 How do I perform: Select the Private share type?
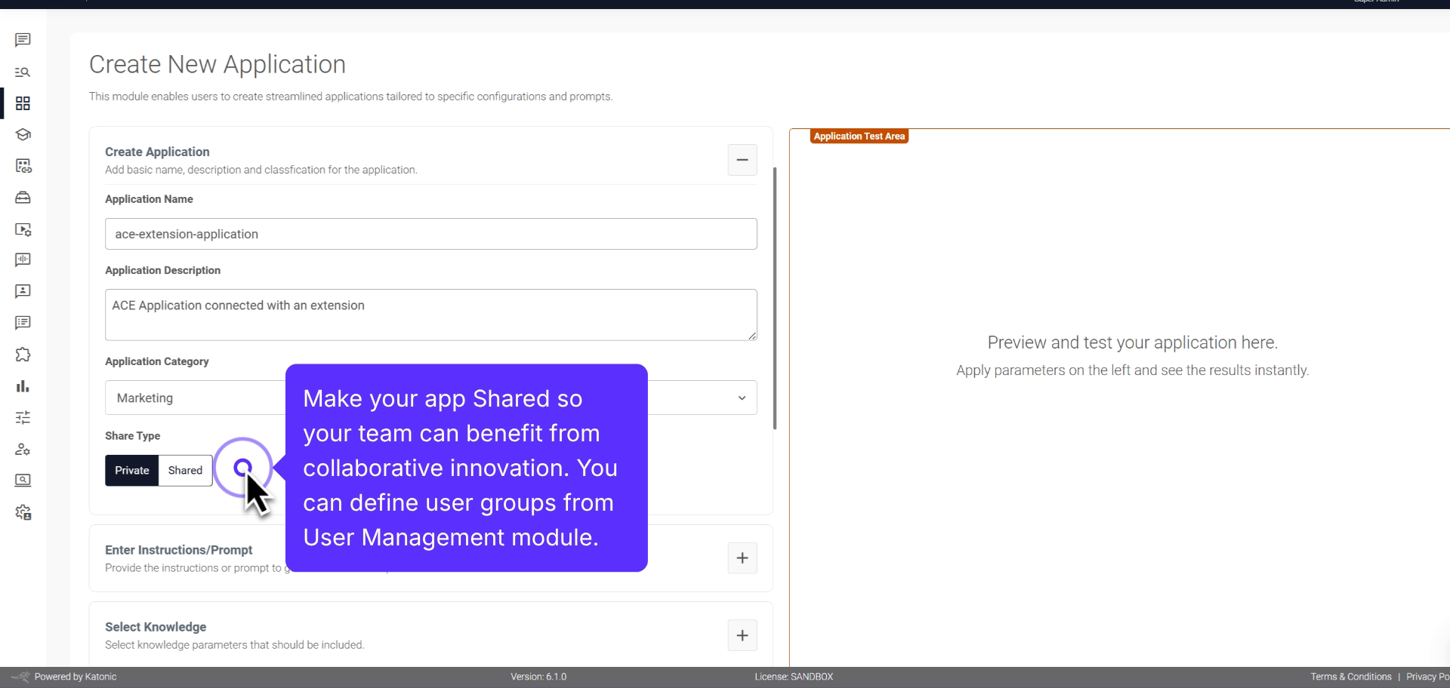click(132, 470)
